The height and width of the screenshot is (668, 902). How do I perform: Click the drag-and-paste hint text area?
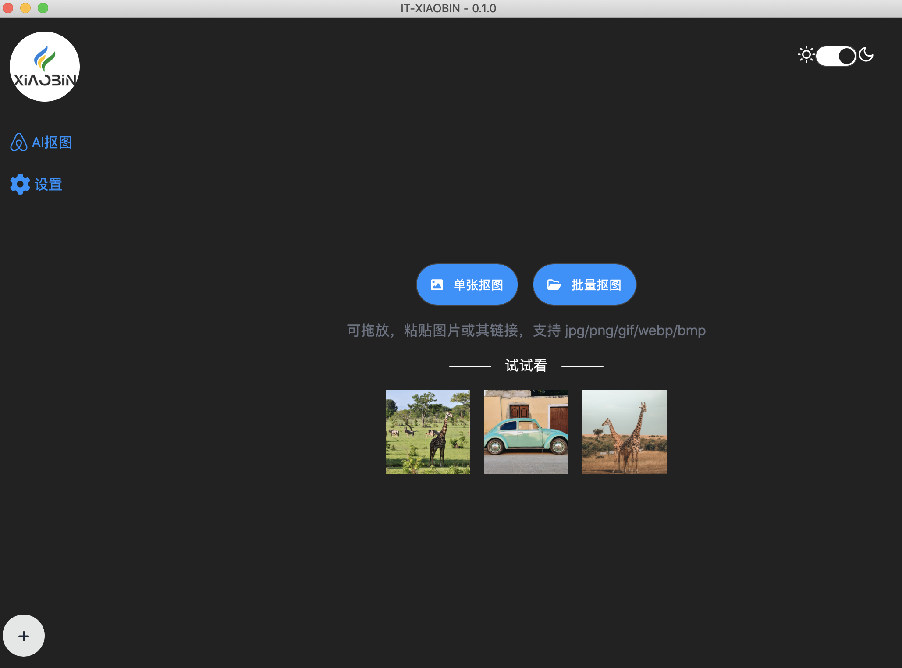[x=526, y=330]
